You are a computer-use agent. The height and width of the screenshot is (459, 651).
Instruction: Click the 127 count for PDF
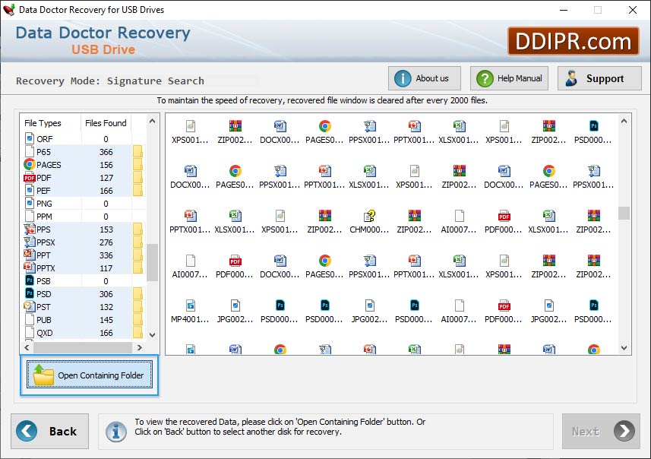click(106, 178)
